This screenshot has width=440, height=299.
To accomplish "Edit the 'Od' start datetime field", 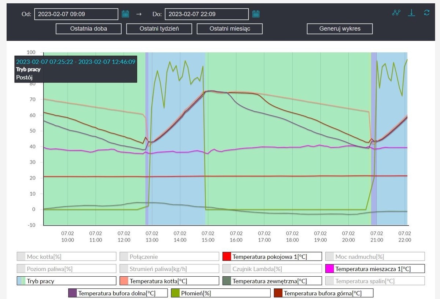I will (x=76, y=14).
